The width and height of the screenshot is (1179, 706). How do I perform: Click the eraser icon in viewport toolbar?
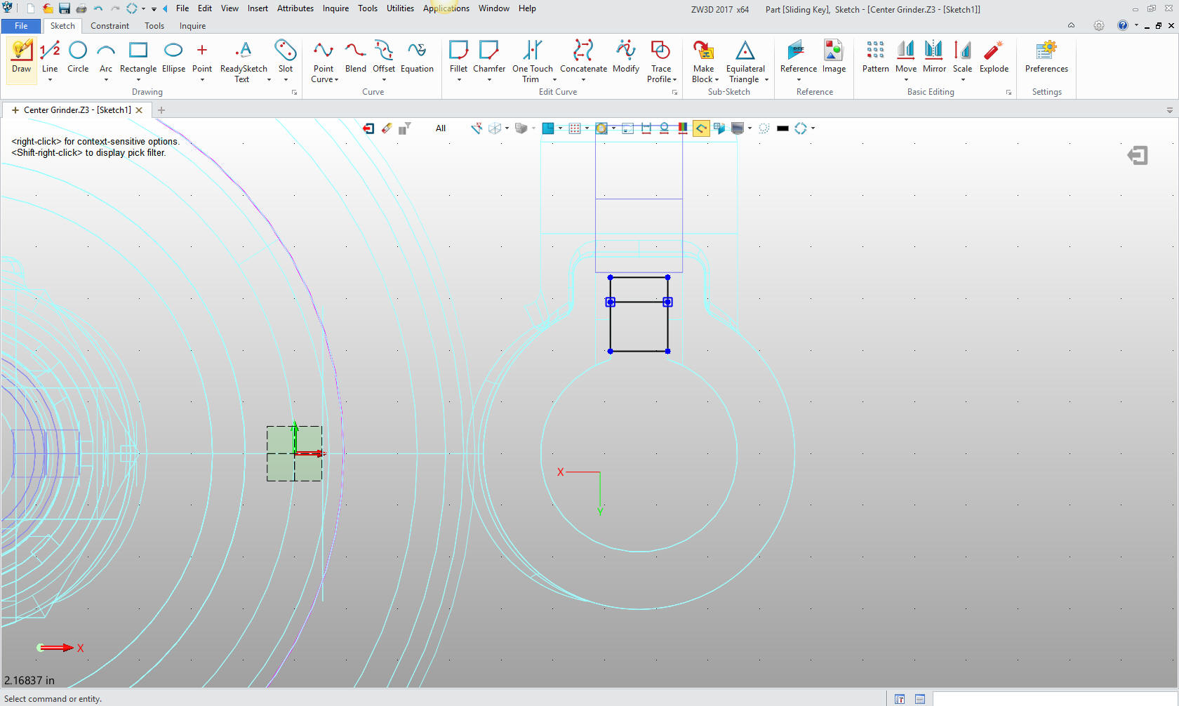(x=387, y=128)
